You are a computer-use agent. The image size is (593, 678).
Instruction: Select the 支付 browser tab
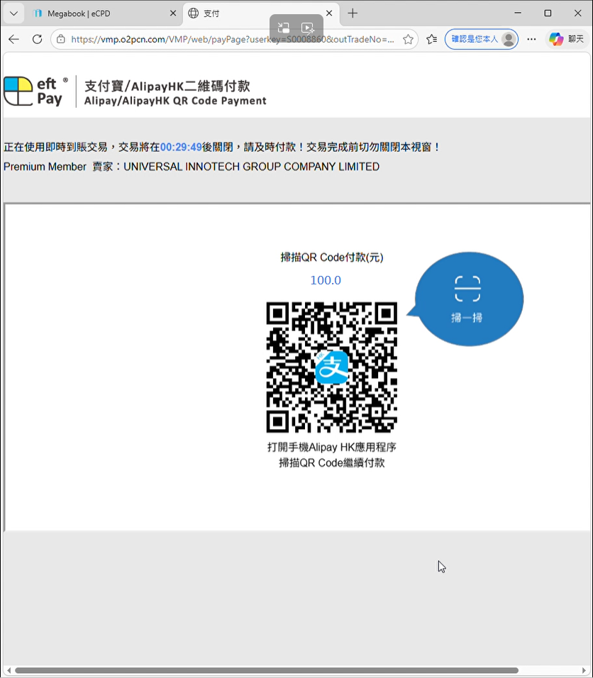[x=261, y=13]
